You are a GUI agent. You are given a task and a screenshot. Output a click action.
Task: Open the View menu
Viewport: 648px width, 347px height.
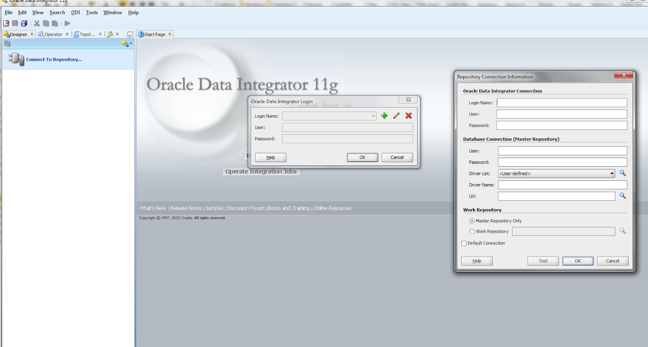pos(38,13)
